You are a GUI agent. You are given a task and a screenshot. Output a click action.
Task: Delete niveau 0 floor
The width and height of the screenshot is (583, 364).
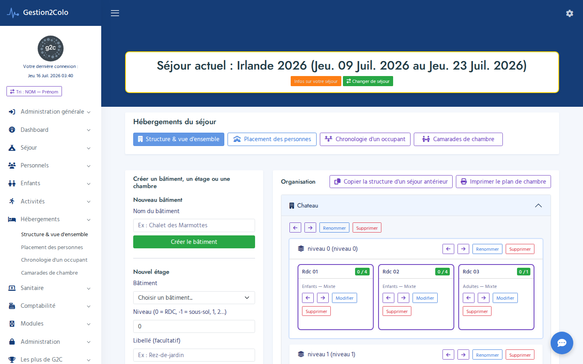520,249
